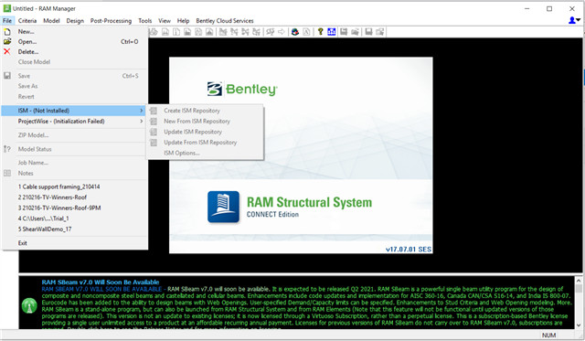Screen dimensions: 585x341
Task: Open the File menu
Action: click(7, 20)
